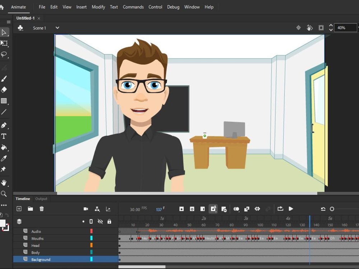Toggle highlight for all layers
This screenshot has width=359, height=269.
coord(83,221)
